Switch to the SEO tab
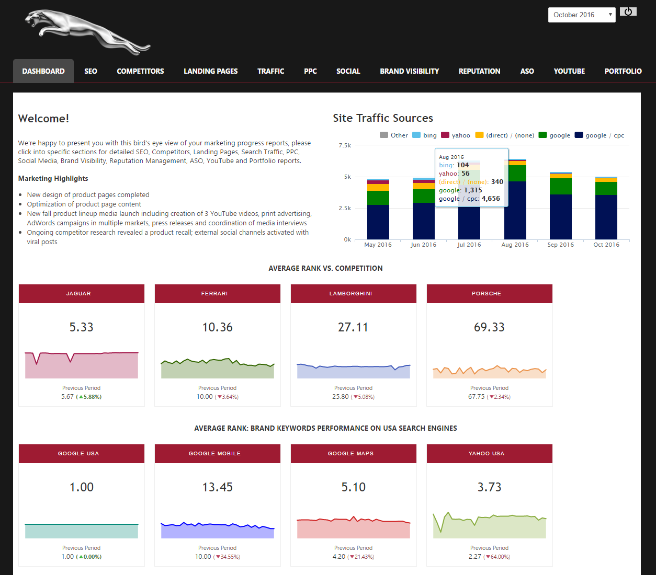The height and width of the screenshot is (575, 656). pos(91,71)
